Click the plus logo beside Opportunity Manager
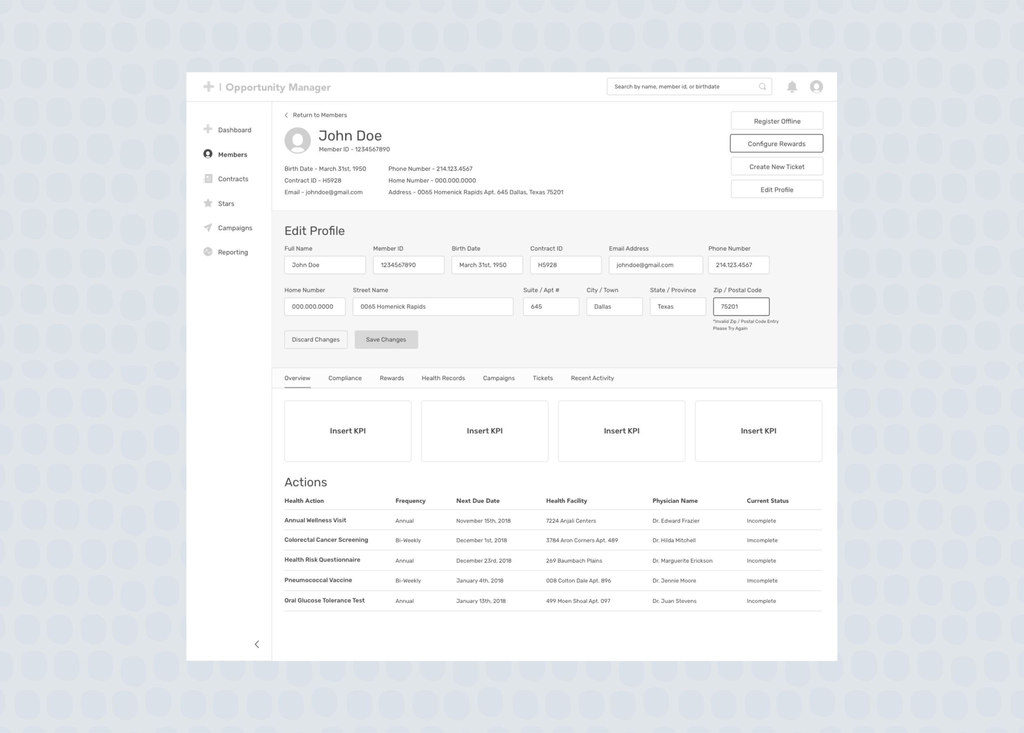The image size is (1024, 733). (x=208, y=87)
